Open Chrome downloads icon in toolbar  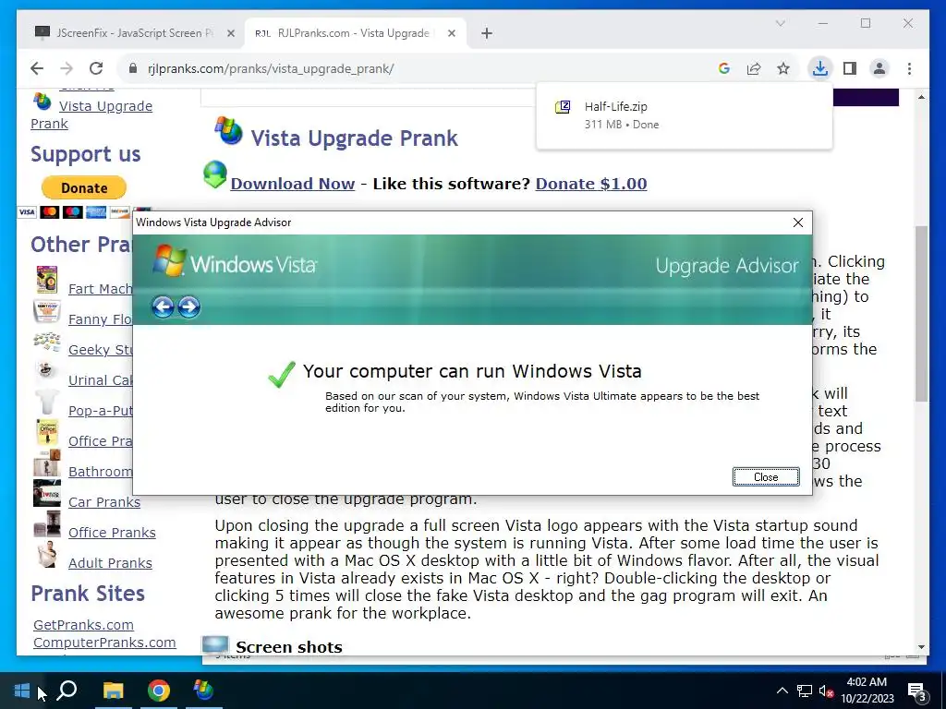tap(819, 68)
